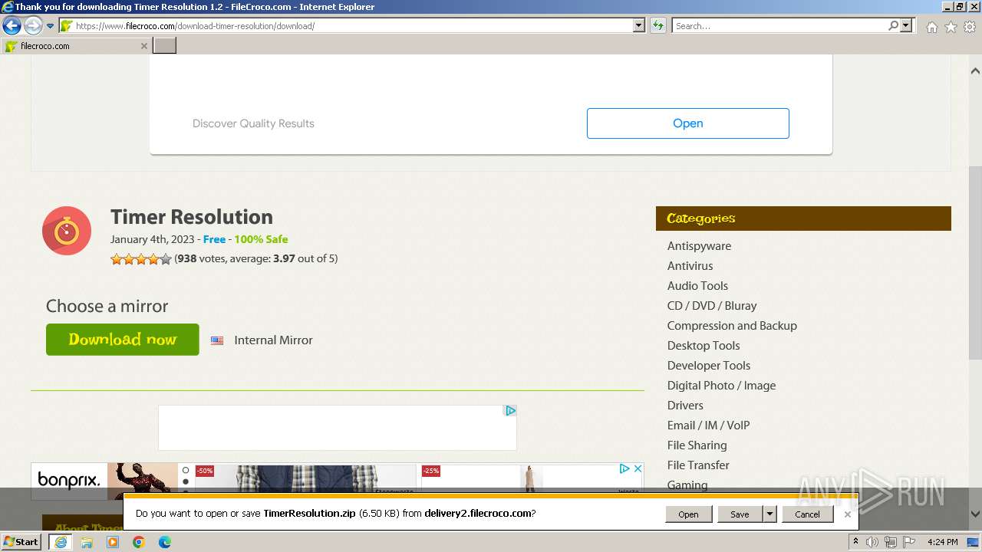Click the AdChoices icon on small ad
The height and width of the screenshot is (552, 982).
pyautogui.click(x=510, y=411)
